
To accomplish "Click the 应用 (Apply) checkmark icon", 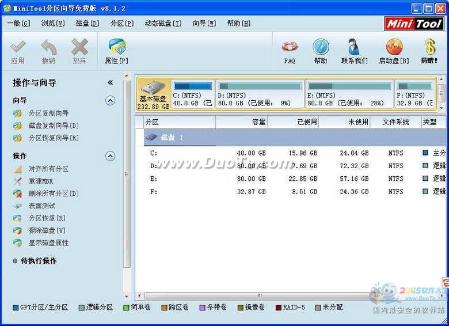I will [x=18, y=48].
